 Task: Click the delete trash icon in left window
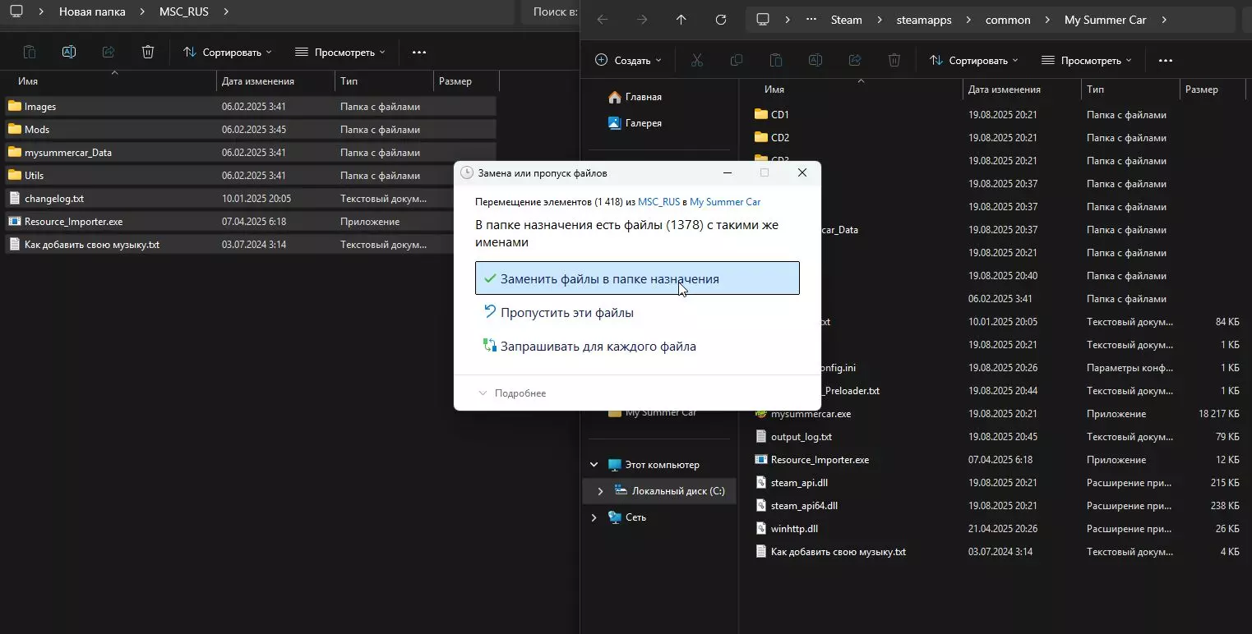click(148, 52)
